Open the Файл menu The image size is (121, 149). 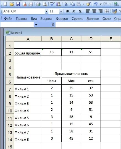tap(8, 19)
